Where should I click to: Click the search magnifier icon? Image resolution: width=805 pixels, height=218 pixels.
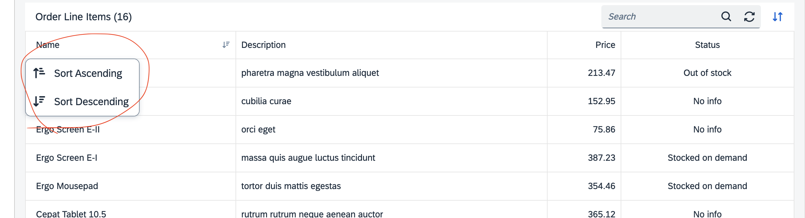[x=726, y=17]
